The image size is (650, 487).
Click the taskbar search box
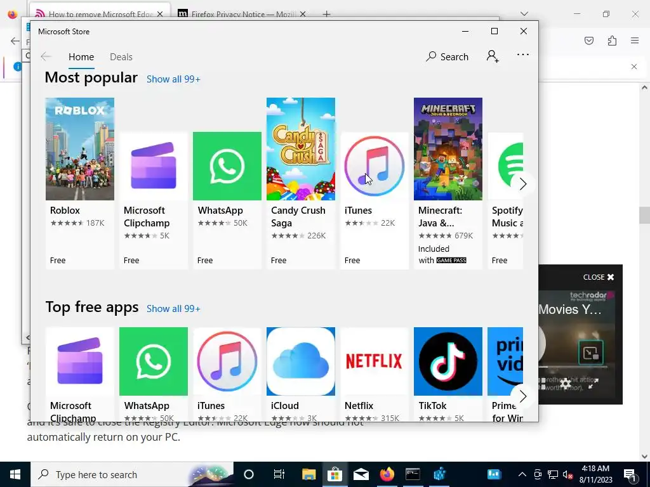(x=132, y=474)
